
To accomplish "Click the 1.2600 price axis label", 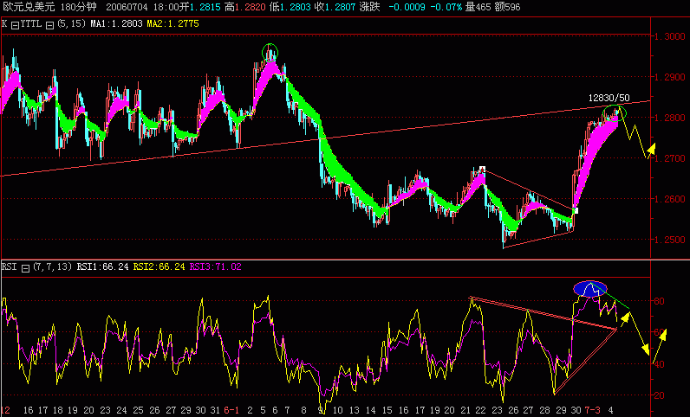I will (x=670, y=200).
